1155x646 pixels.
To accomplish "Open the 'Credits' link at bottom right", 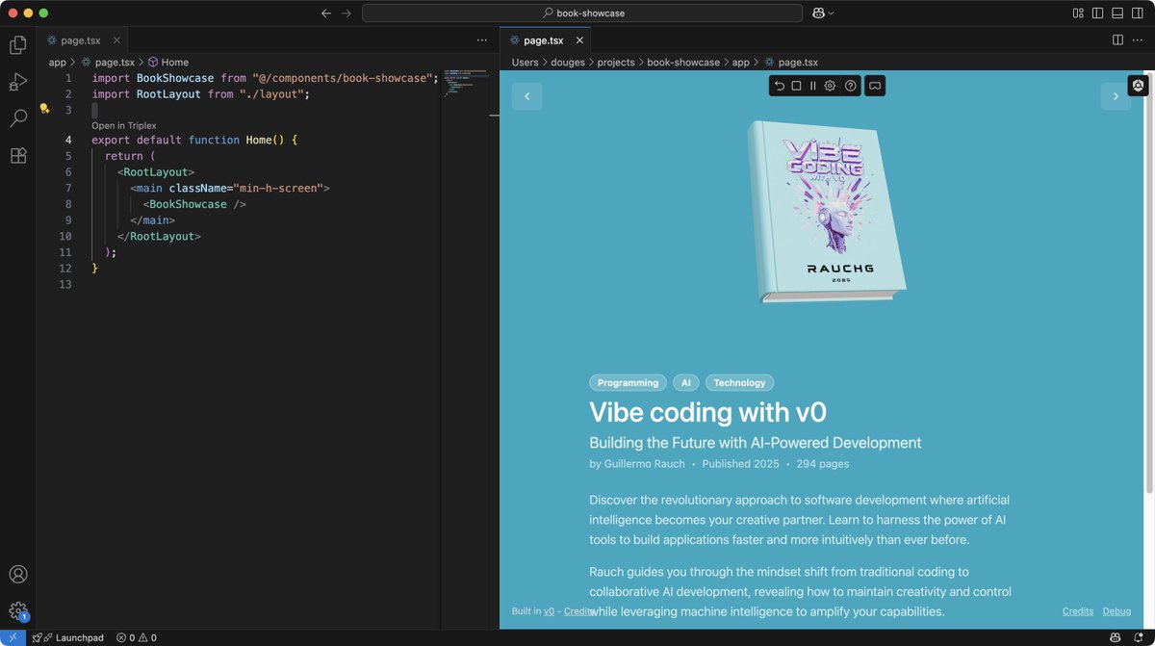I will 1078,611.
